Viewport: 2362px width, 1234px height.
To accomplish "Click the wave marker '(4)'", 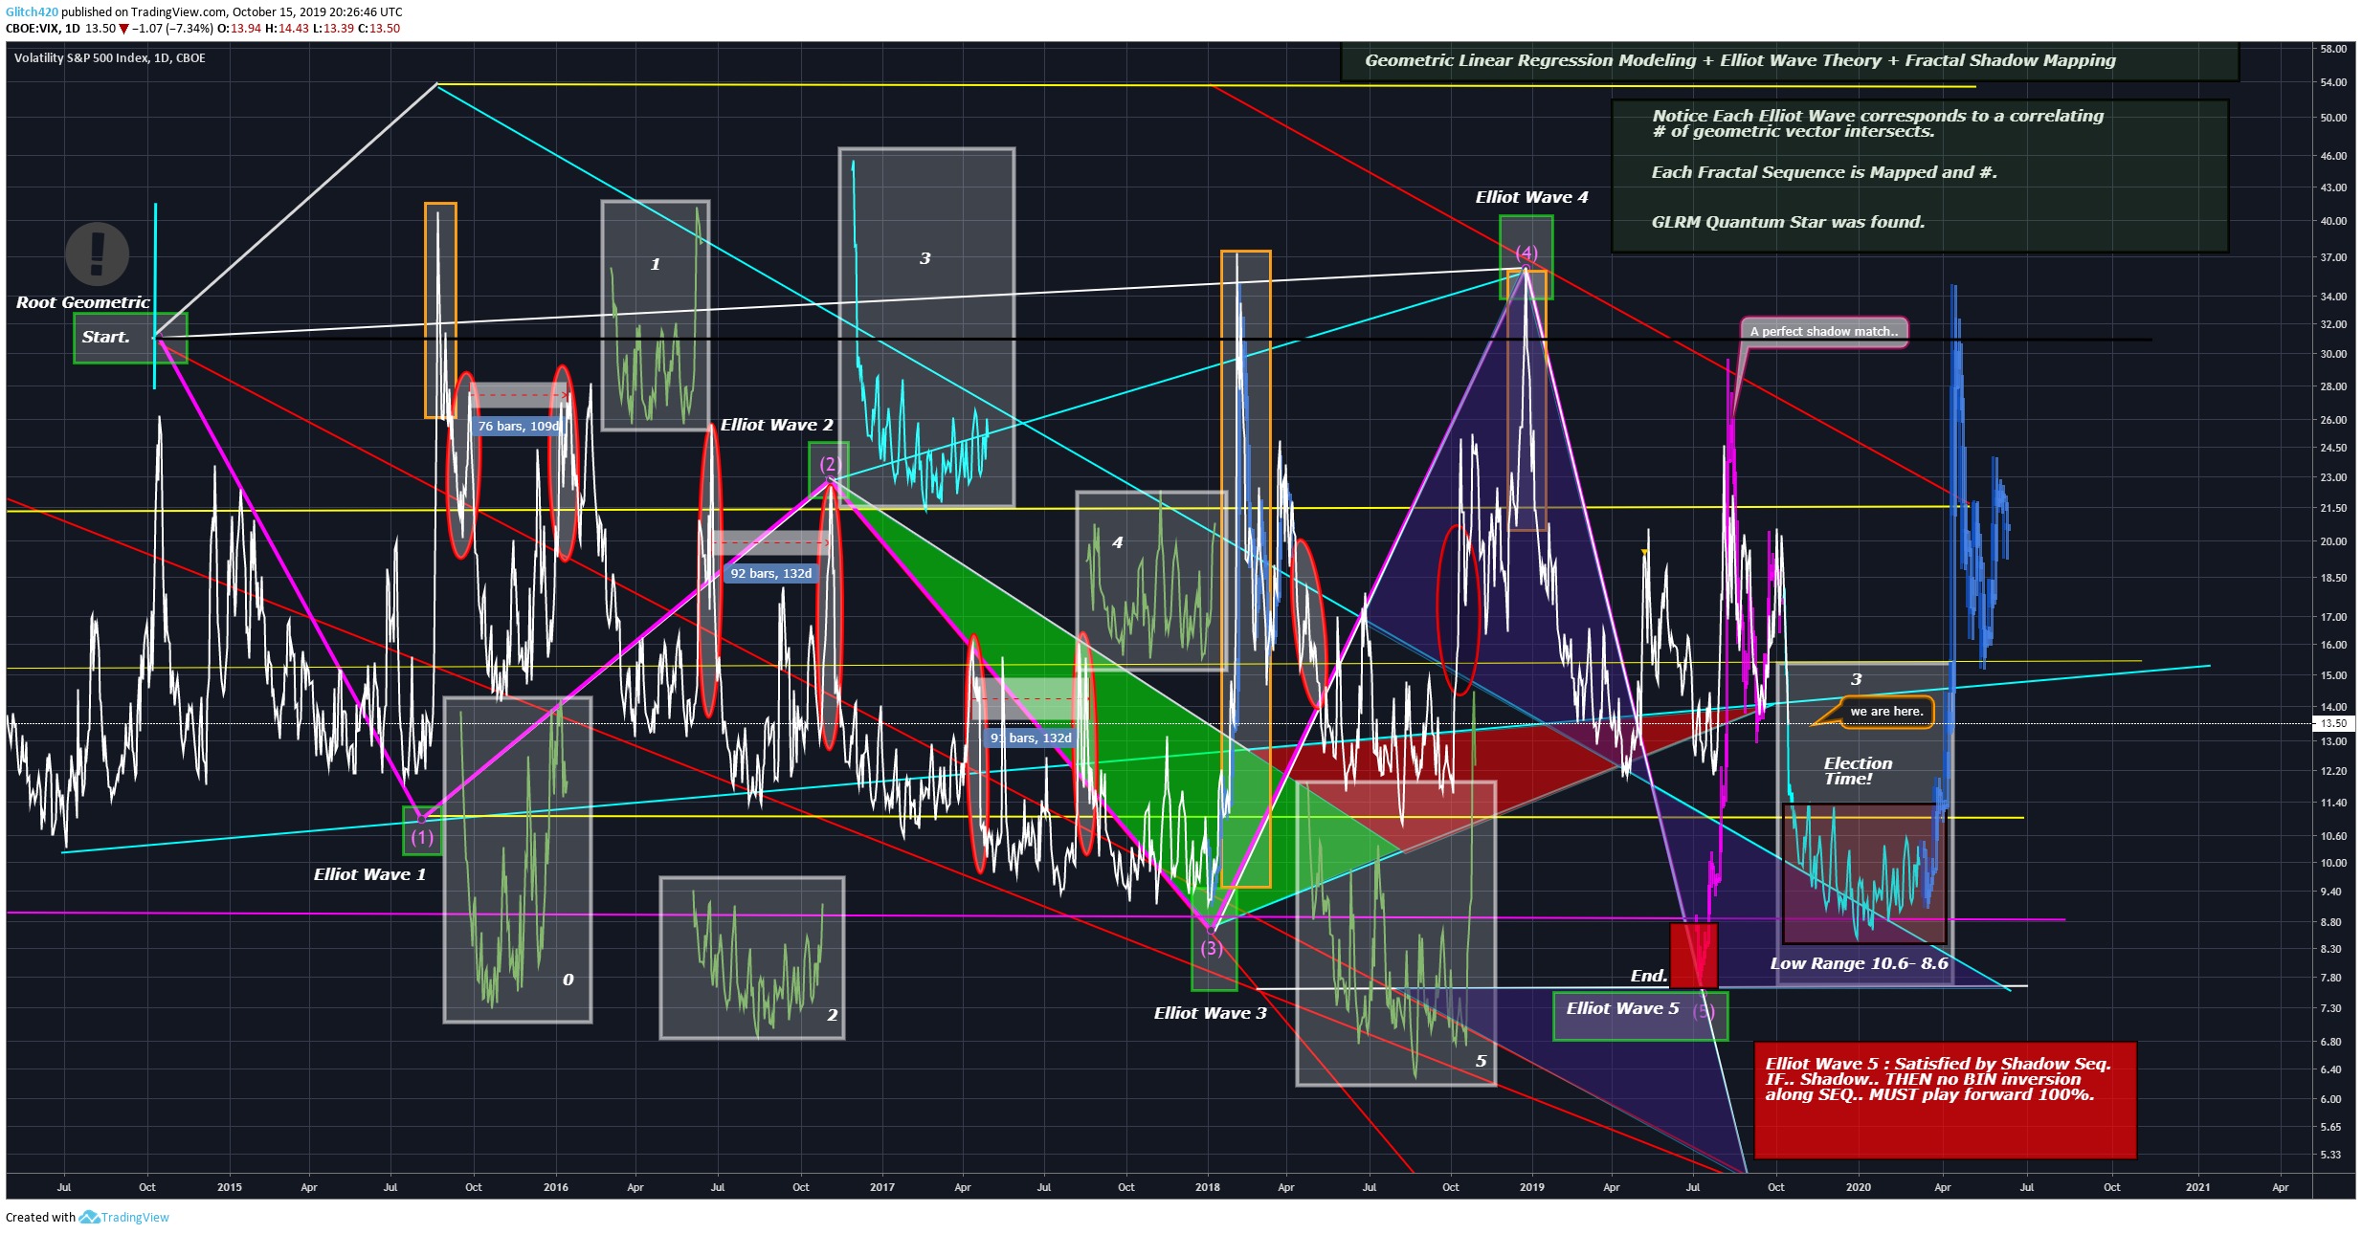I will pyautogui.click(x=1526, y=253).
